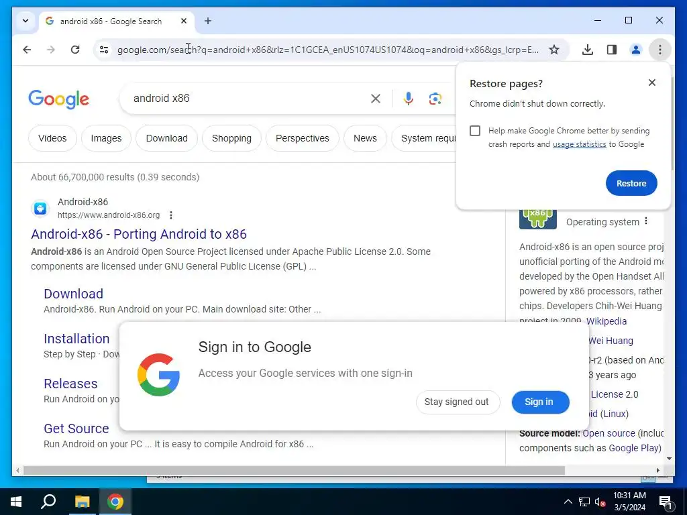The height and width of the screenshot is (515, 687).
Task: Click the address bar URL
Action: click(327, 50)
